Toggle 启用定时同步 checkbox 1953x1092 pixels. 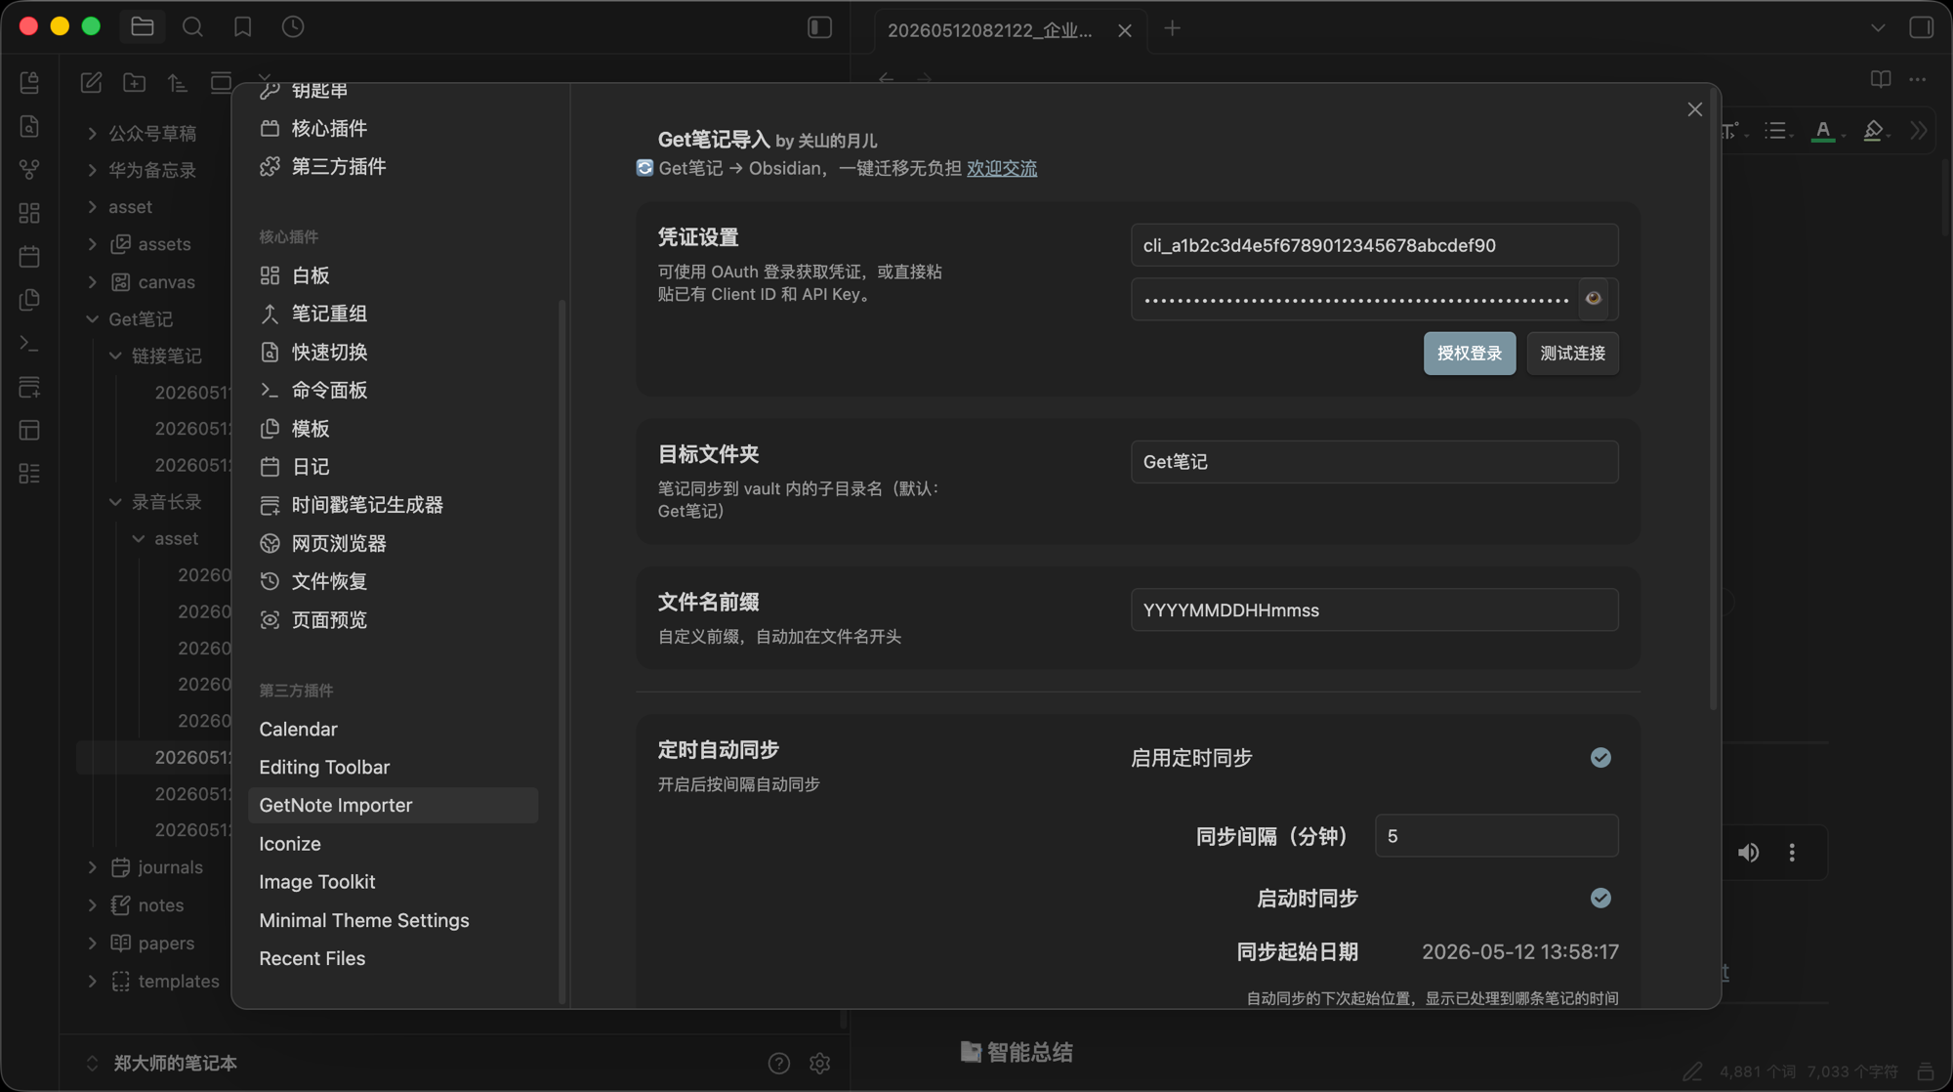[1600, 758]
